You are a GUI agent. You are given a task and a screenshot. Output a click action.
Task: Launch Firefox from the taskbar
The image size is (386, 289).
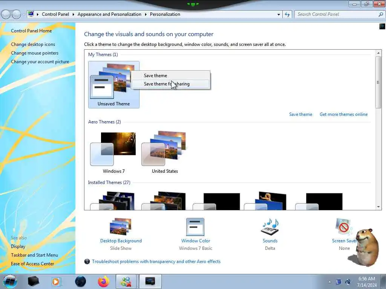[103, 281]
